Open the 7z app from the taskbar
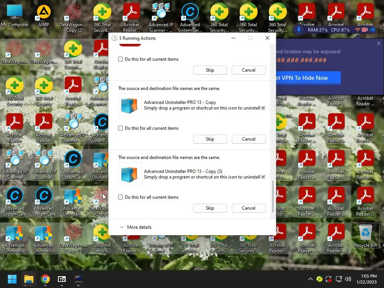This screenshot has height=288, width=384. 62,279
